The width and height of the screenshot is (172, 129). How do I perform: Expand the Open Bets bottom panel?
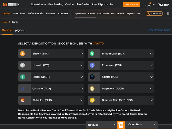[x=142, y=125]
